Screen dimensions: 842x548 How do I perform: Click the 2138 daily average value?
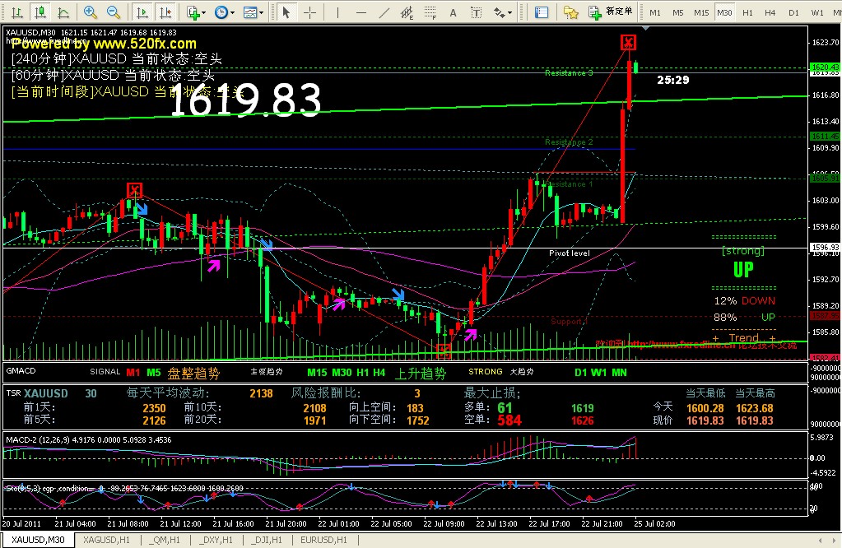[x=261, y=393]
